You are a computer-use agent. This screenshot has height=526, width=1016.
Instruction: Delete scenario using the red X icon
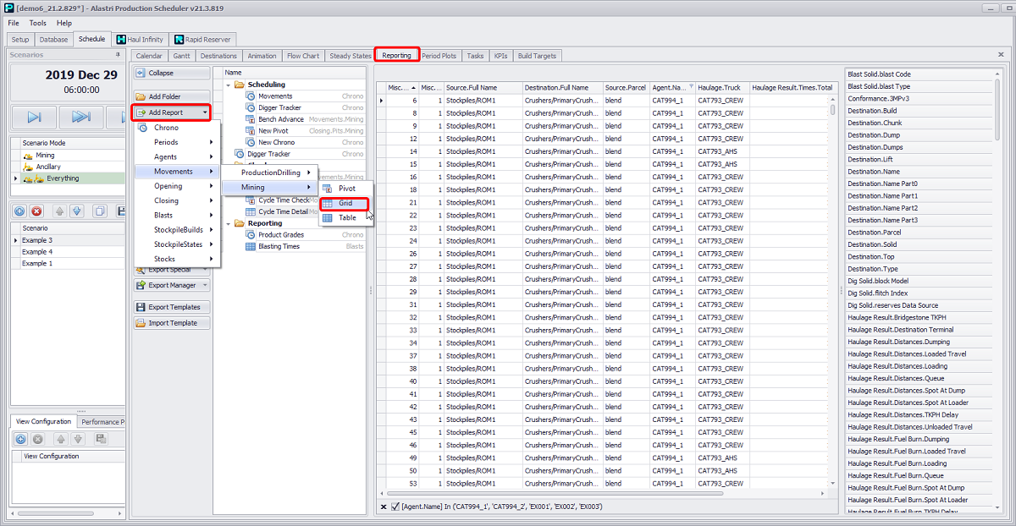coord(37,211)
